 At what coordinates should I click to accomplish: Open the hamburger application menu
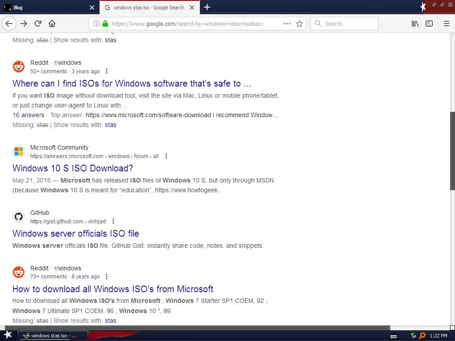click(x=446, y=24)
